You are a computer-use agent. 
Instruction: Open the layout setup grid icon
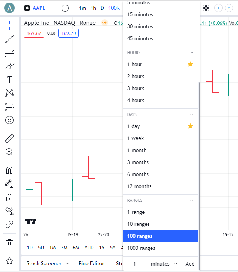tap(206, 8)
